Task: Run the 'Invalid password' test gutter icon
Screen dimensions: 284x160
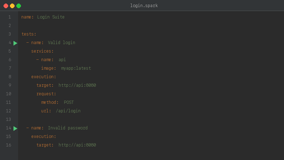Action: tap(15, 128)
